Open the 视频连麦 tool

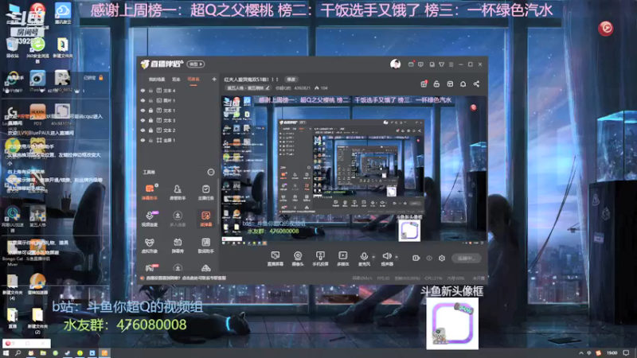click(150, 218)
